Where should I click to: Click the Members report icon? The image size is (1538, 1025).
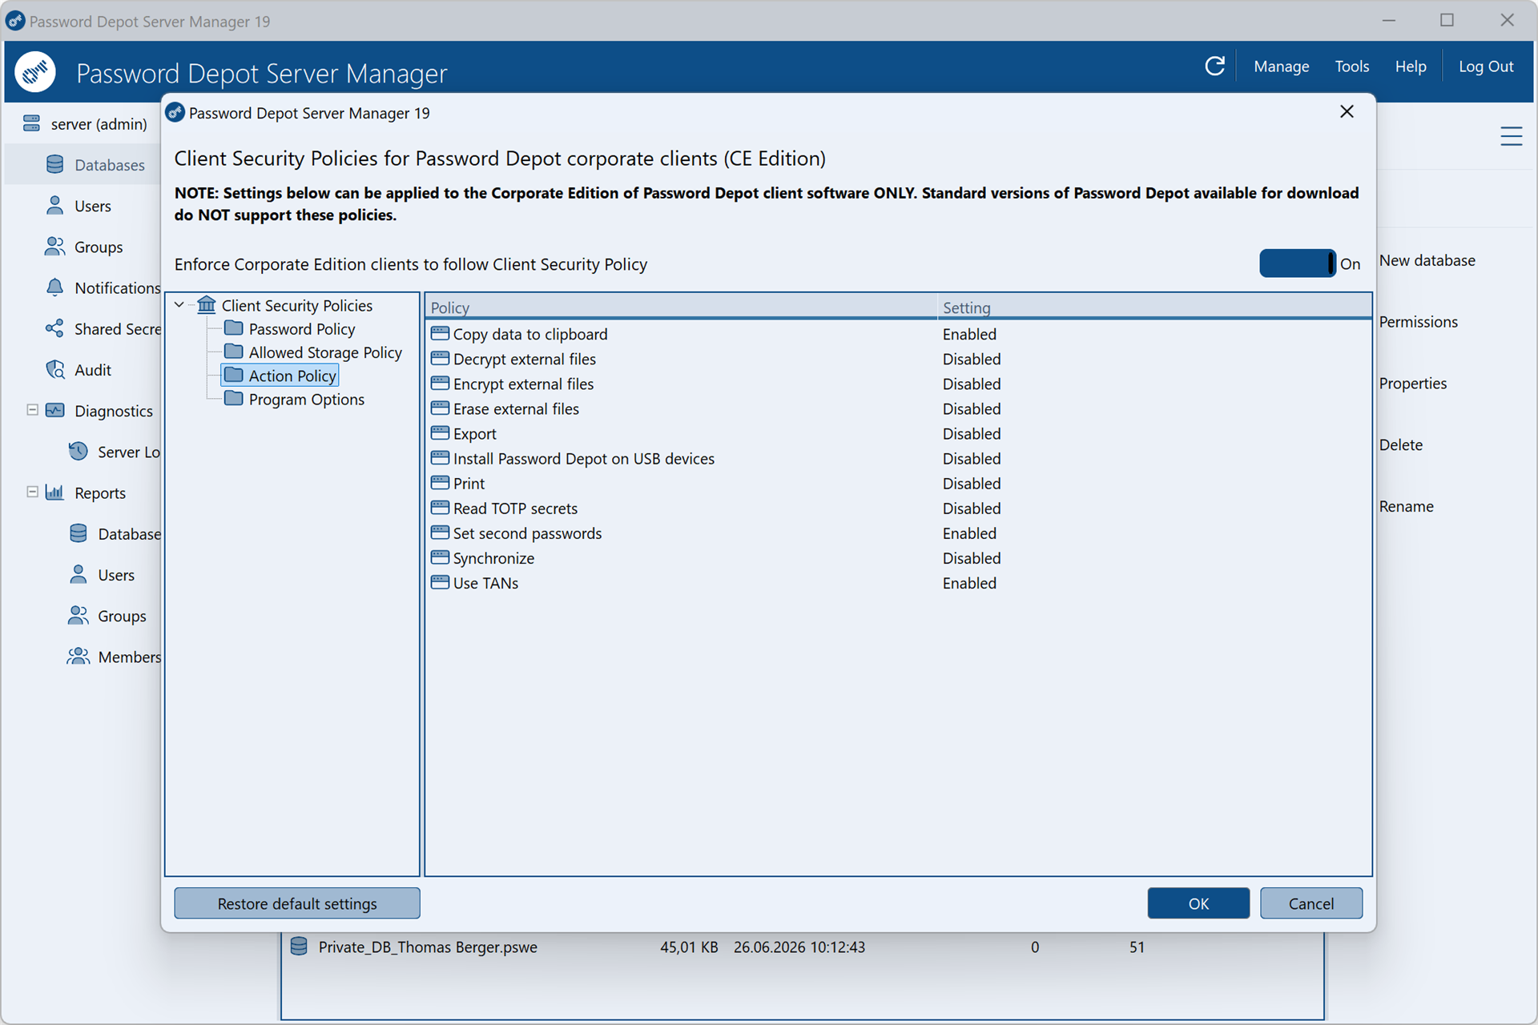(78, 656)
